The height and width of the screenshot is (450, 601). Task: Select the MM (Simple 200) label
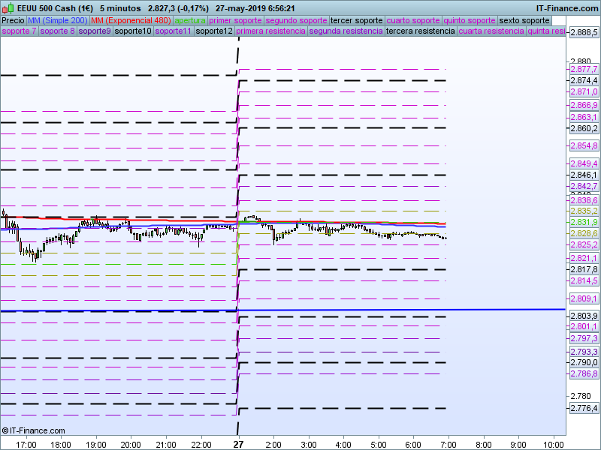(53, 20)
